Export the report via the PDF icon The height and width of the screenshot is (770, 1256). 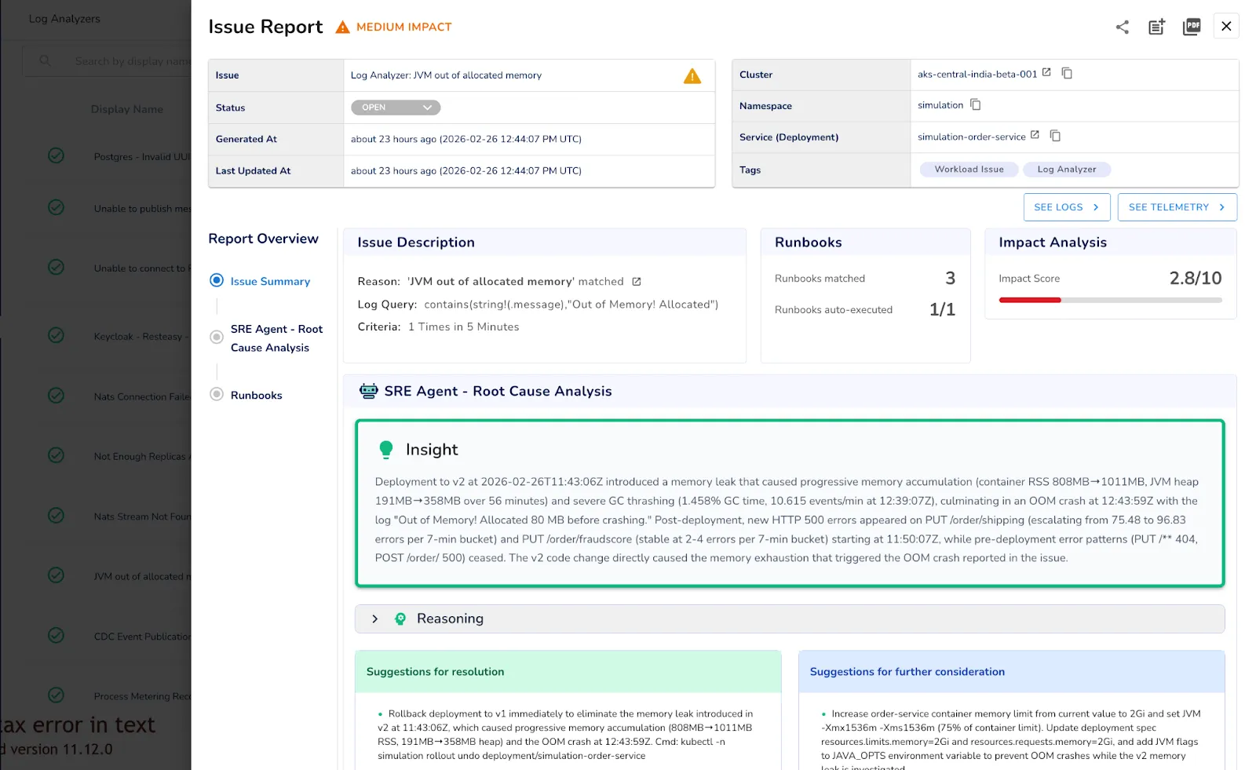pyautogui.click(x=1192, y=27)
